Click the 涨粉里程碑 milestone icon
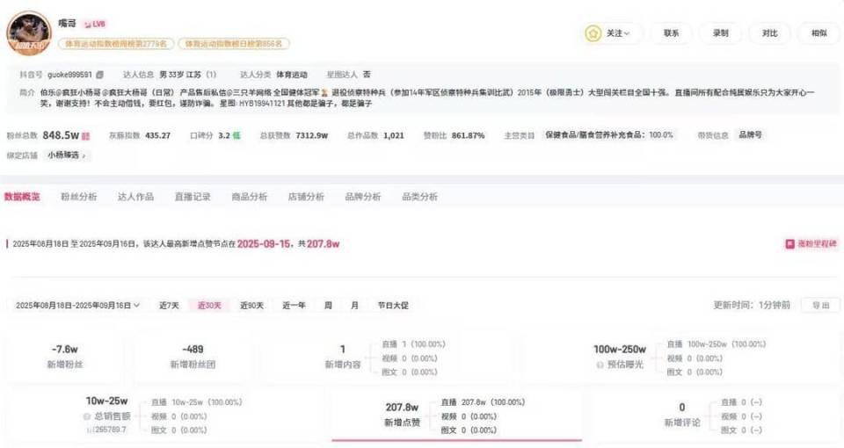844x448 pixels. [789, 244]
